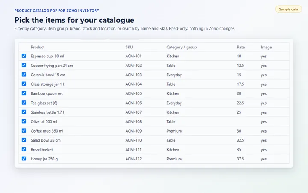This screenshot has height=193, width=308.
Task: Click the Everyday category in Ceramic bowl row
Action: pyautogui.click(x=174, y=75)
